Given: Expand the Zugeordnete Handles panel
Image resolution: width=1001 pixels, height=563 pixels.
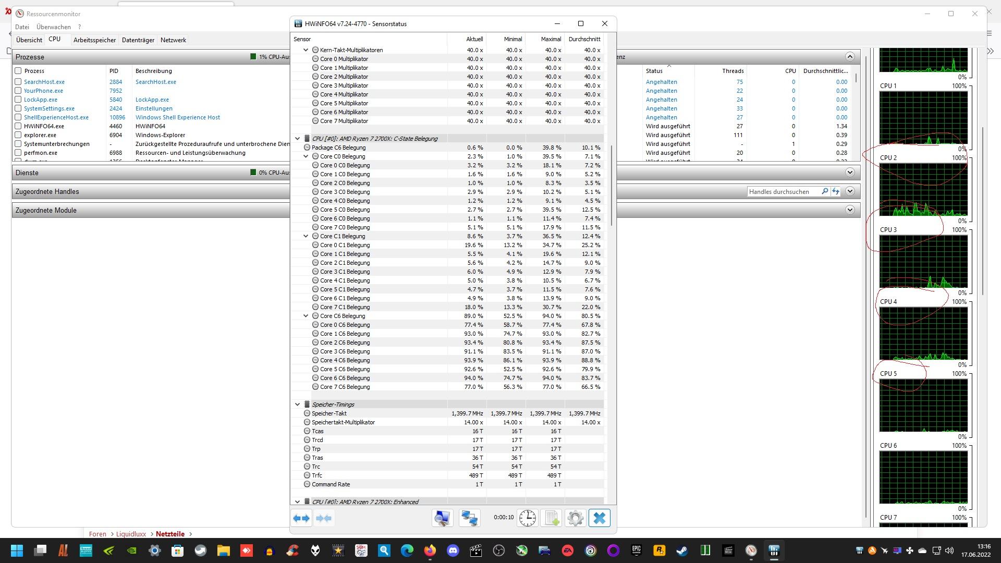Looking at the screenshot, I should (x=850, y=191).
